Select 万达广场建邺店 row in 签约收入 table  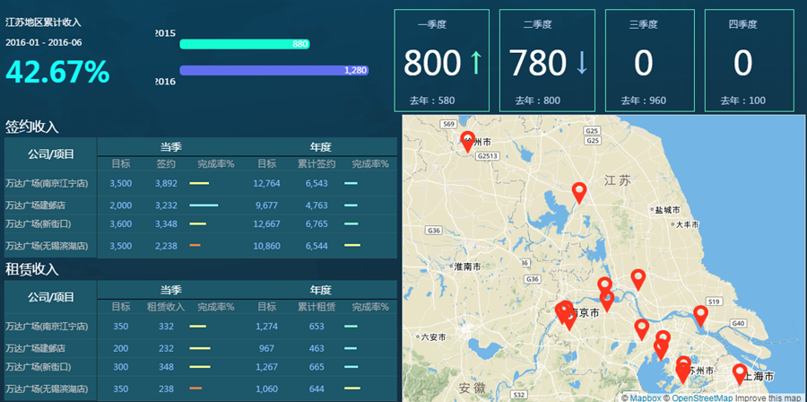200,205
